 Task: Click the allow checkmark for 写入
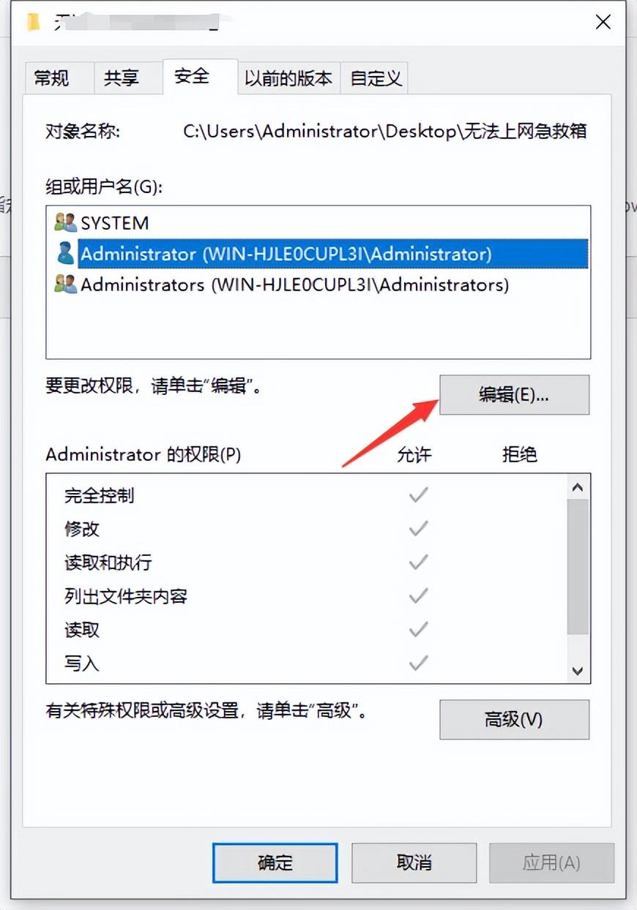418,663
